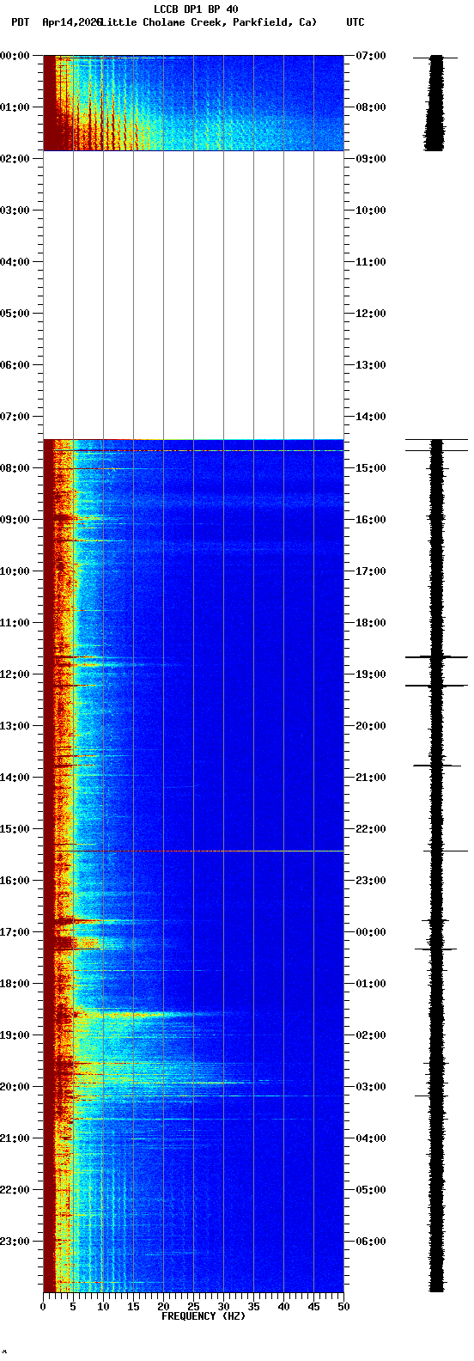Click the "04:00" label on UTC axis
Viewport: 474px width, 1361px height.
[x=371, y=1138]
